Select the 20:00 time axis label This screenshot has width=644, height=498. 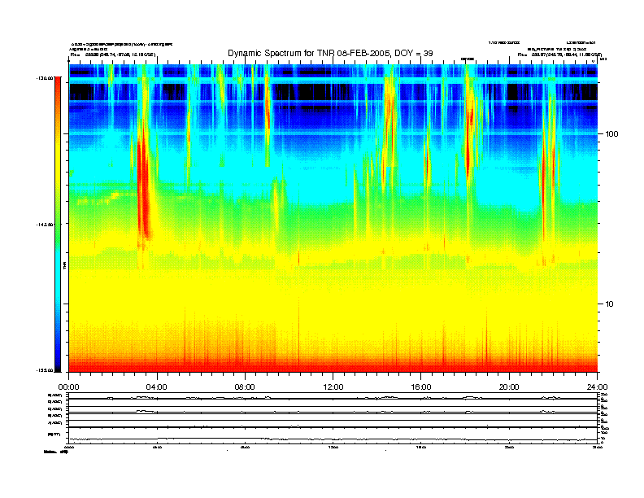click(x=509, y=387)
